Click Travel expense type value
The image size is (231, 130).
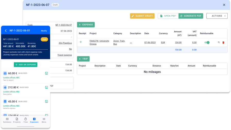[65, 55]
